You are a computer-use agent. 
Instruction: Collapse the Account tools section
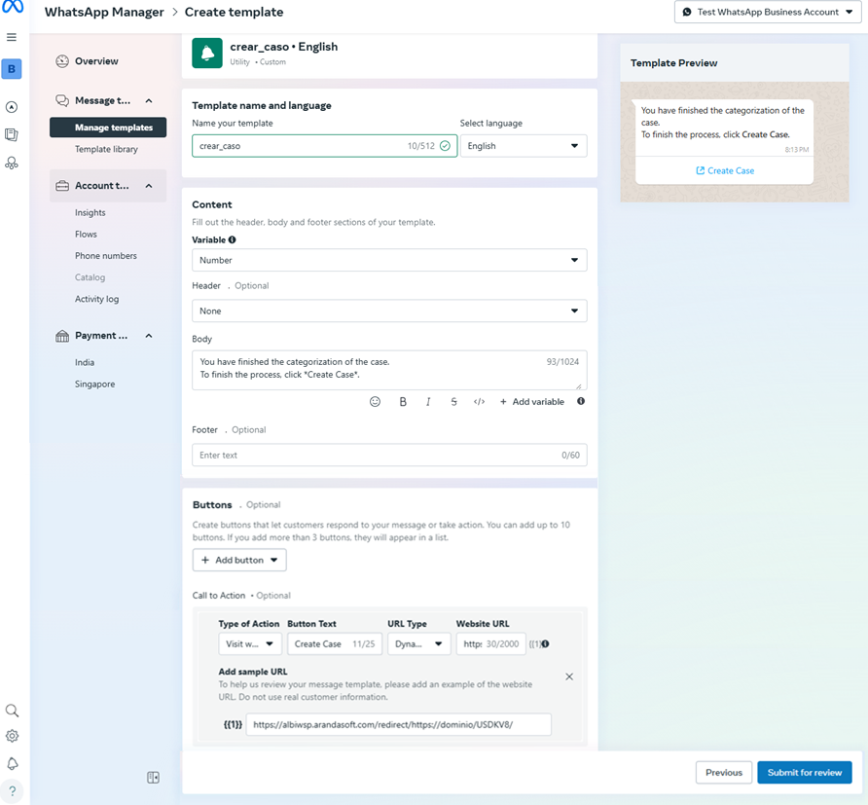pyautogui.click(x=148, y=186)
